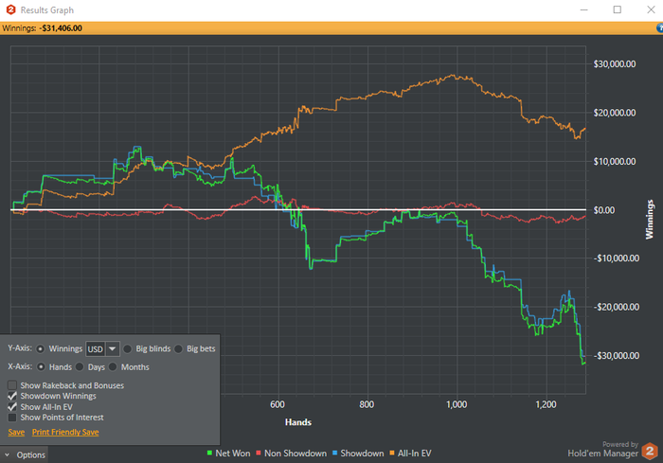Click the 600 hands axis label

pos(278,404)
